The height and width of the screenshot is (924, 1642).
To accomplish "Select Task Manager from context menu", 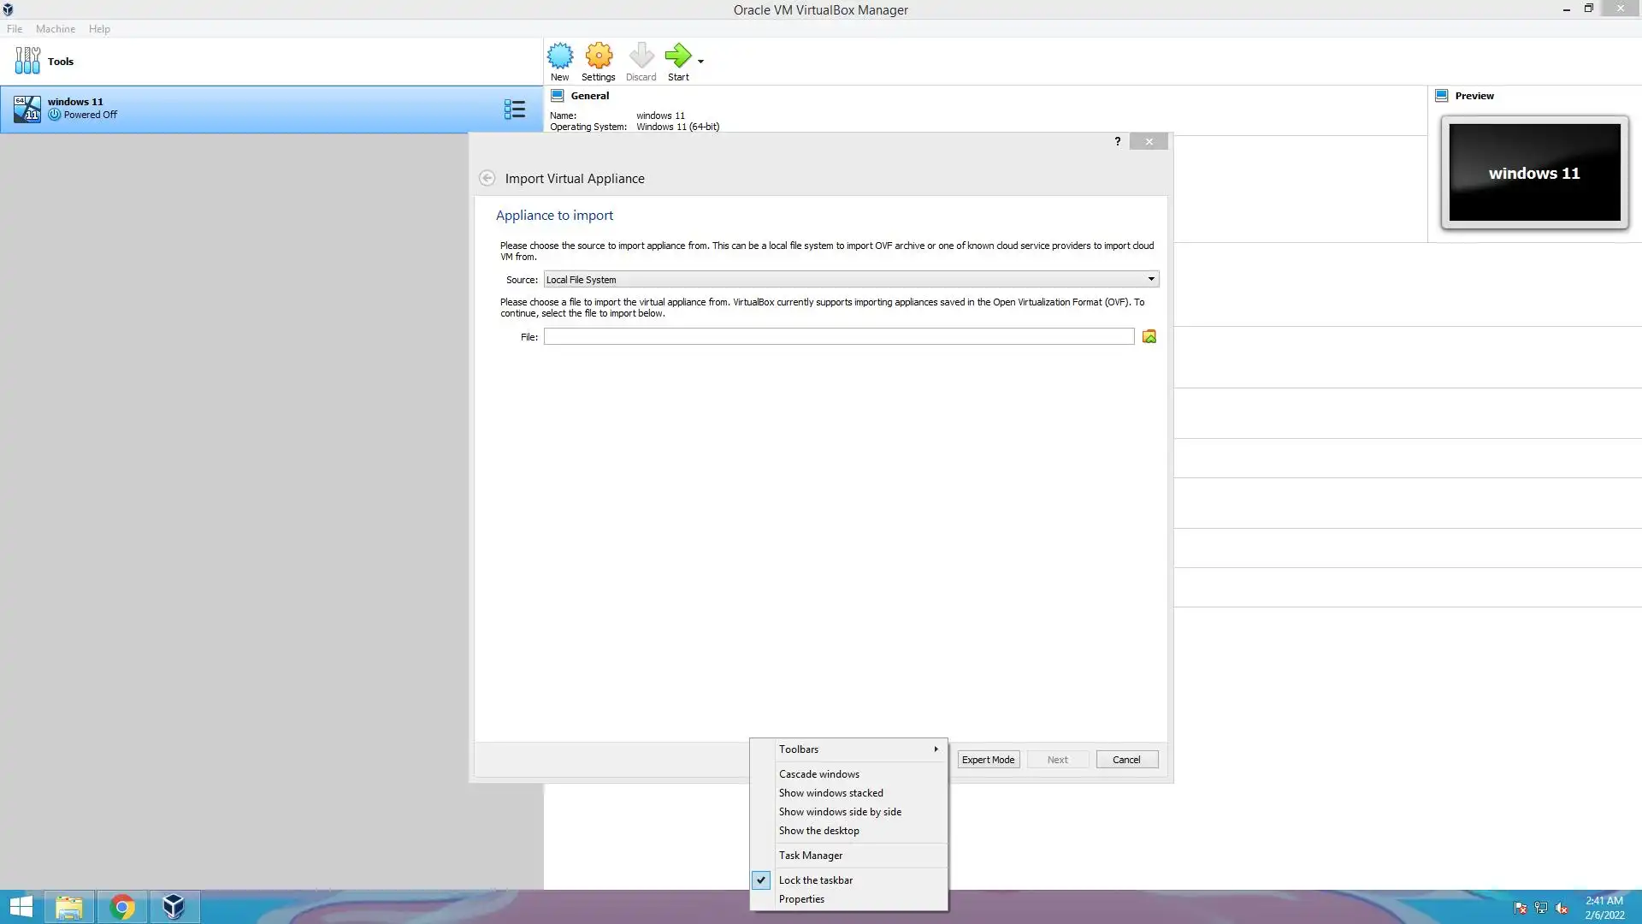I will (810, 856).
